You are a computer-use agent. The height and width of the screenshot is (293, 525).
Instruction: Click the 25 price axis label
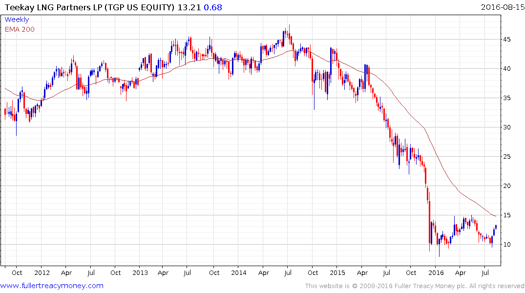tap(506, 157)
